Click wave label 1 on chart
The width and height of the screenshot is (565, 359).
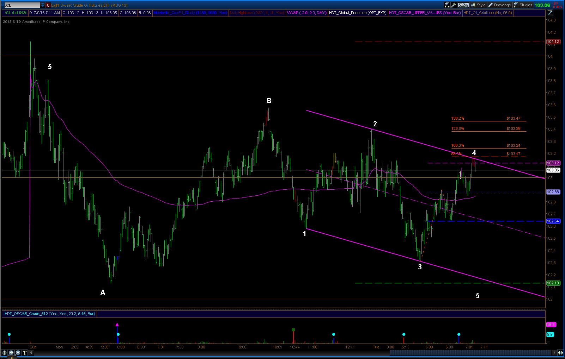coord(304,234)
